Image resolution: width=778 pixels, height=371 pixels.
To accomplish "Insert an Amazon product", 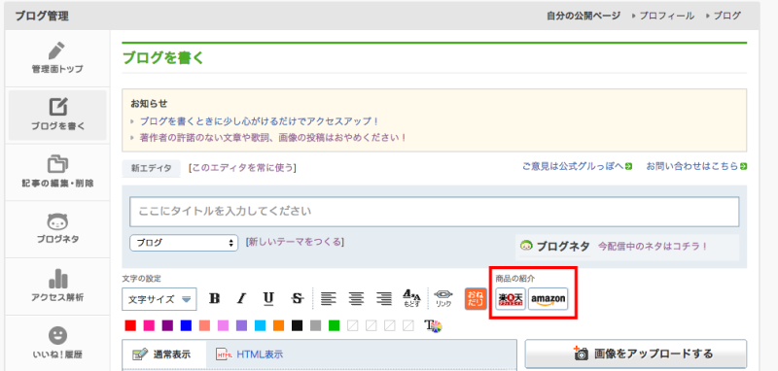I will coord(548,299).
